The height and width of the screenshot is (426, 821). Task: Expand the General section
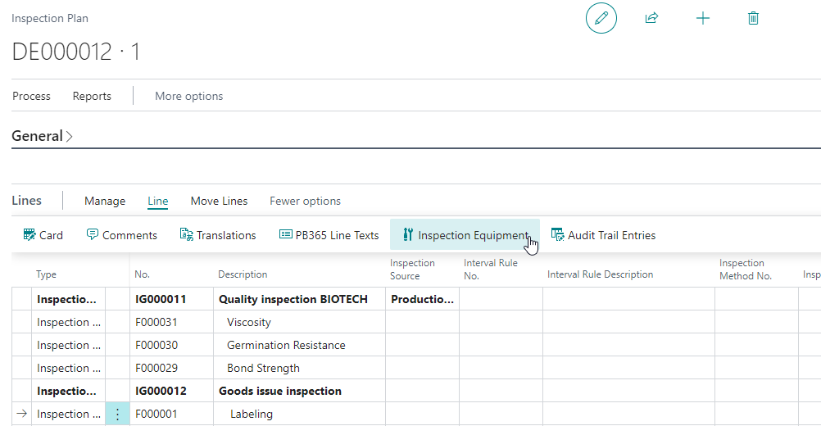(42, 136)
